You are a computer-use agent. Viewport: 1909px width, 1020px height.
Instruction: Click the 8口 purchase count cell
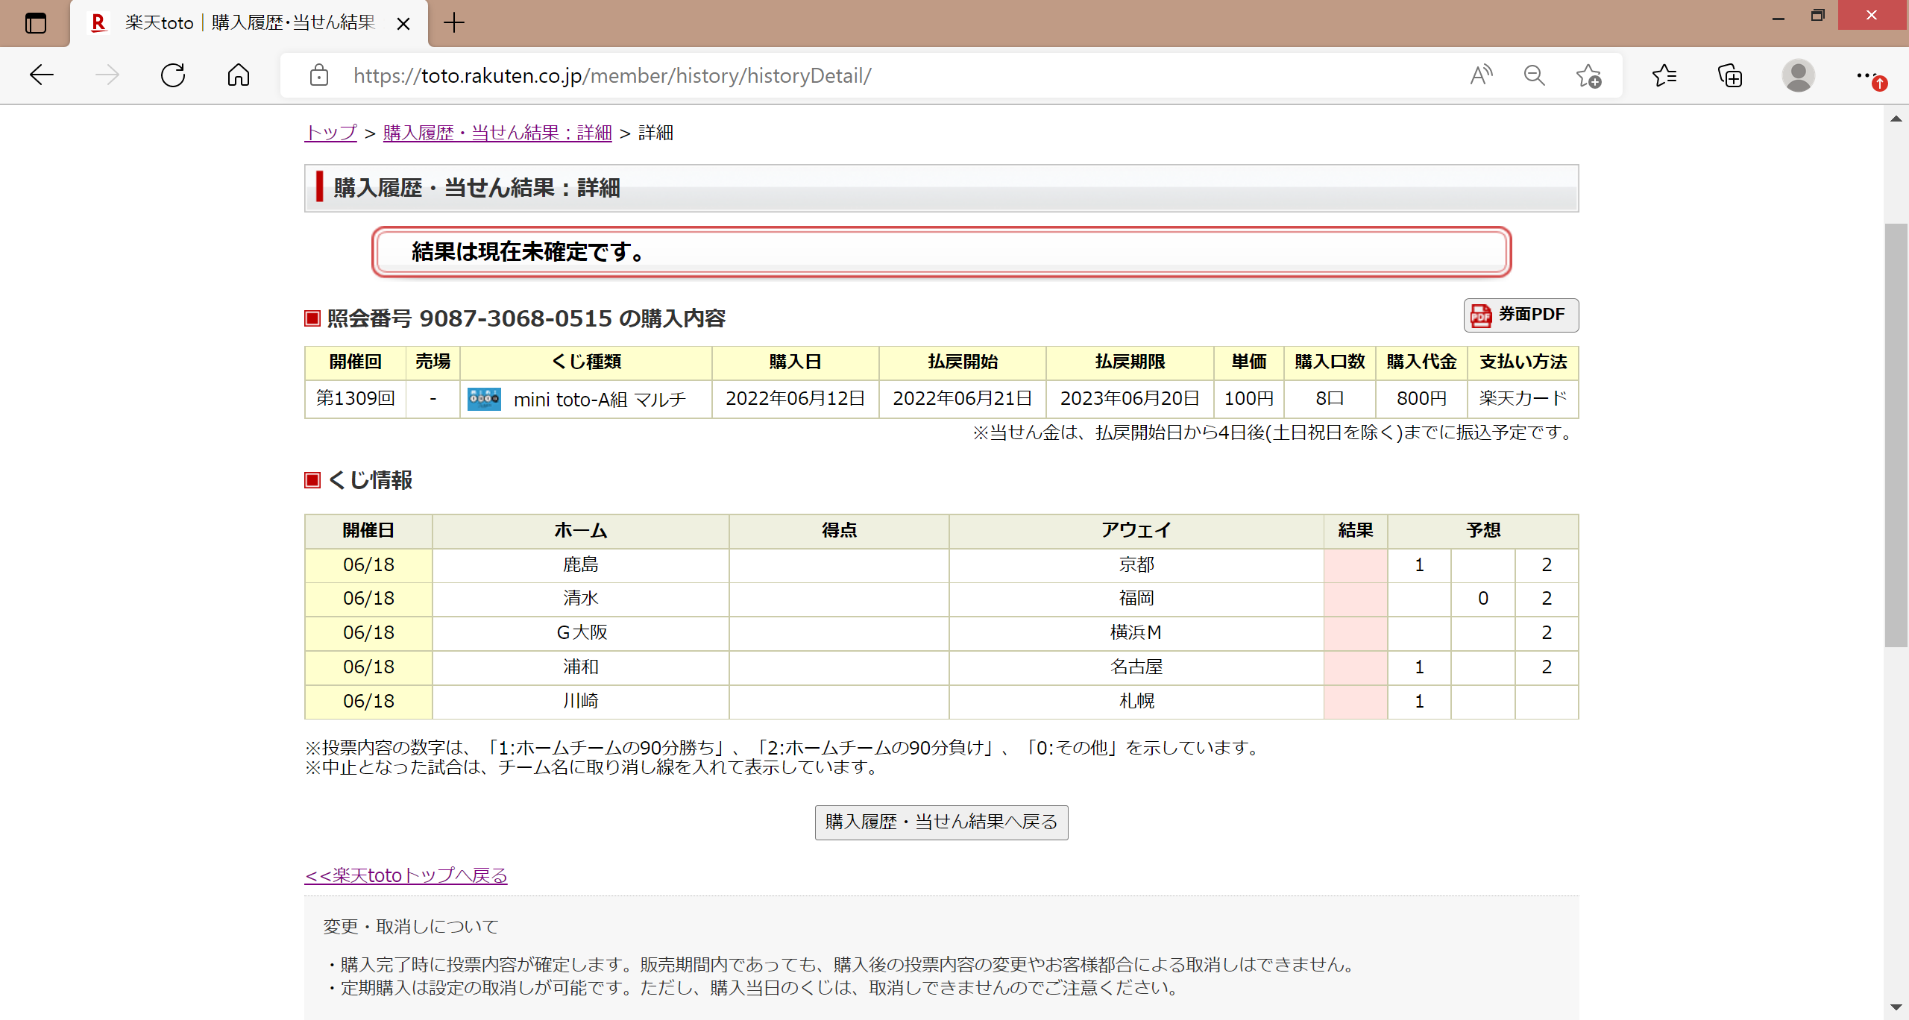pos(1330,399)
